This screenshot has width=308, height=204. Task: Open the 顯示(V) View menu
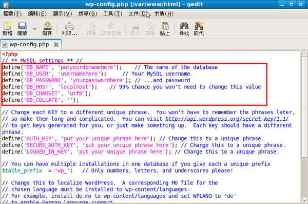point(63,14)
